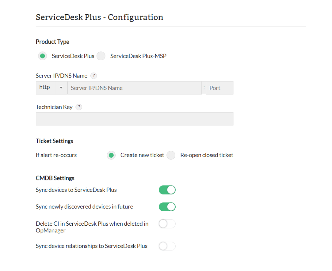Click the ServiceDesk Plus - Configuration title
Screen dimensions: 332x271
click(x=99, y=17)
